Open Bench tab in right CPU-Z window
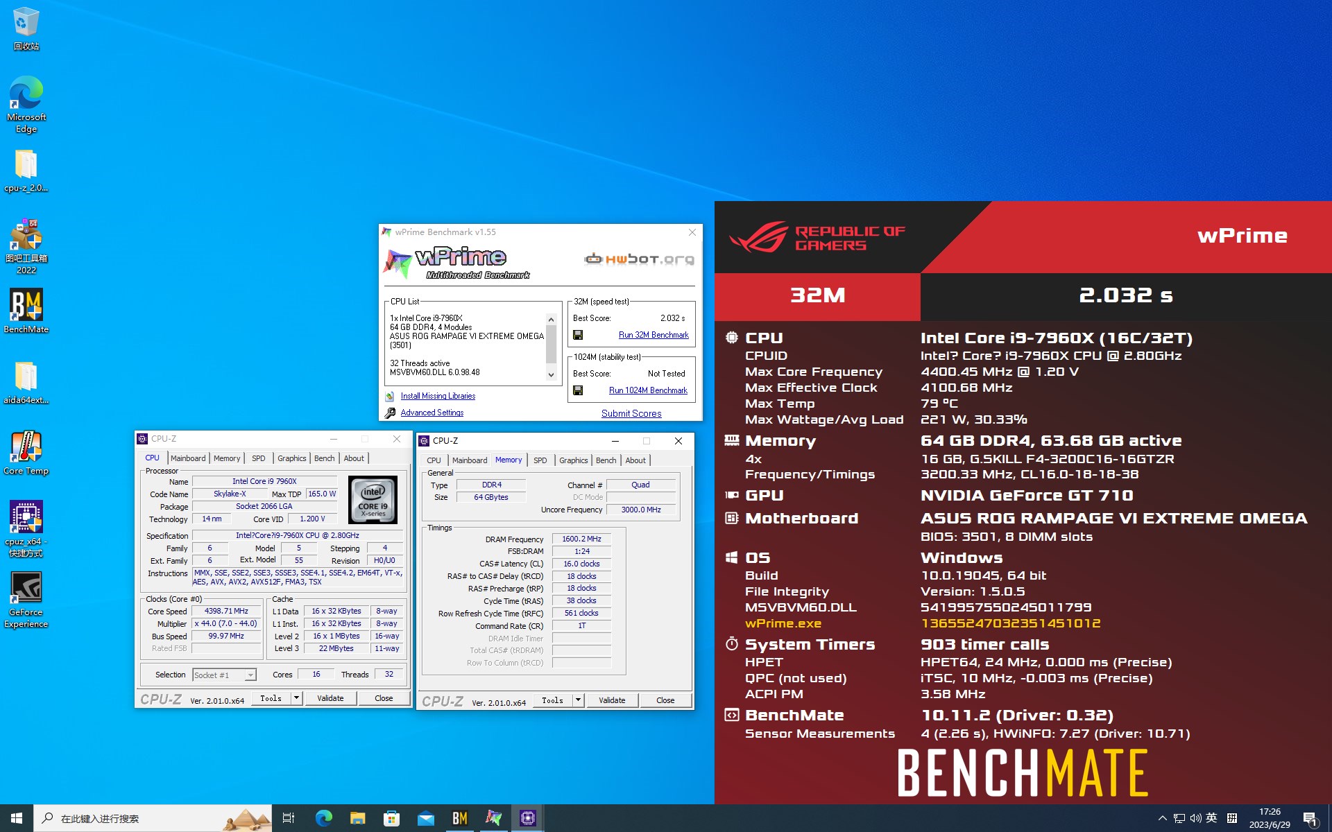Viewport: 1332px width, 832px height. click(x=606, y=460)
